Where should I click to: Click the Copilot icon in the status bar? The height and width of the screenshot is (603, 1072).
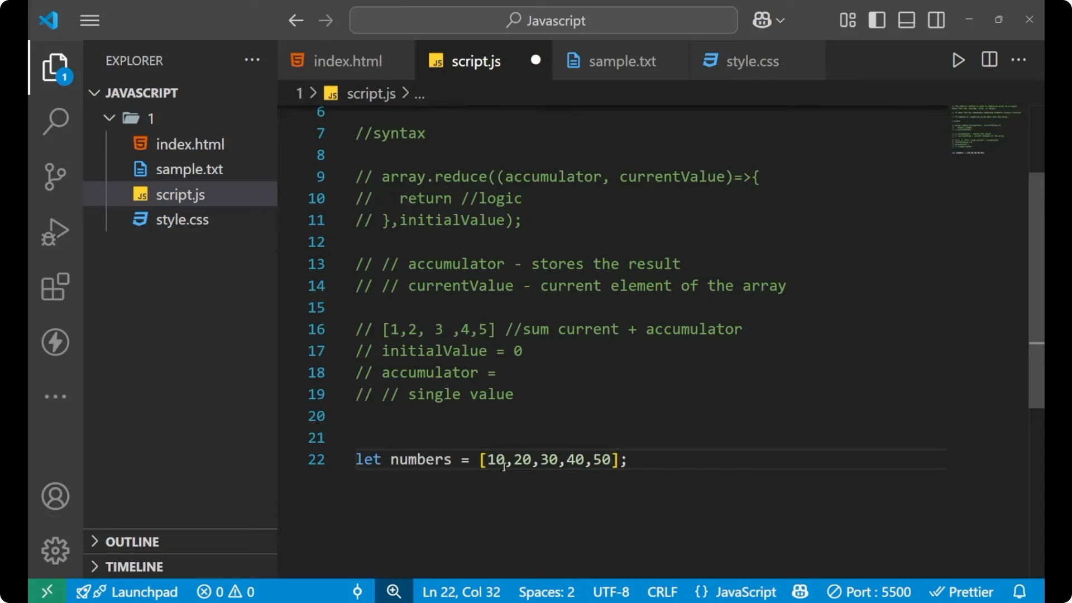[x=800, y=591]
